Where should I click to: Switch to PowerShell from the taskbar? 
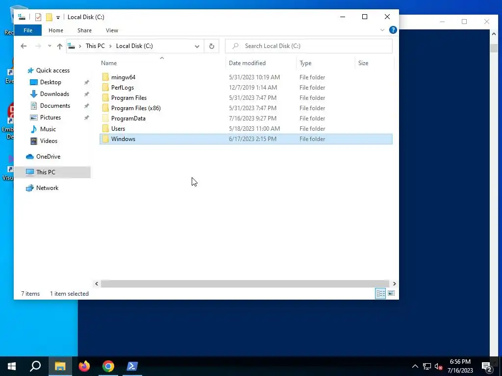[x=132, y=366]
